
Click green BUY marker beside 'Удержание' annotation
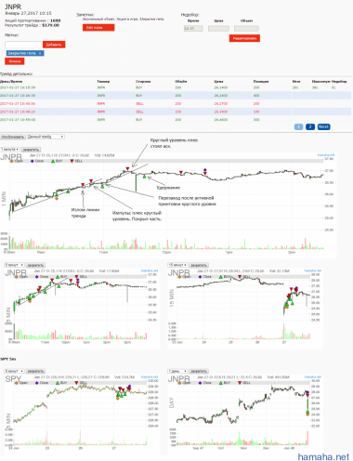pos(144,177)
